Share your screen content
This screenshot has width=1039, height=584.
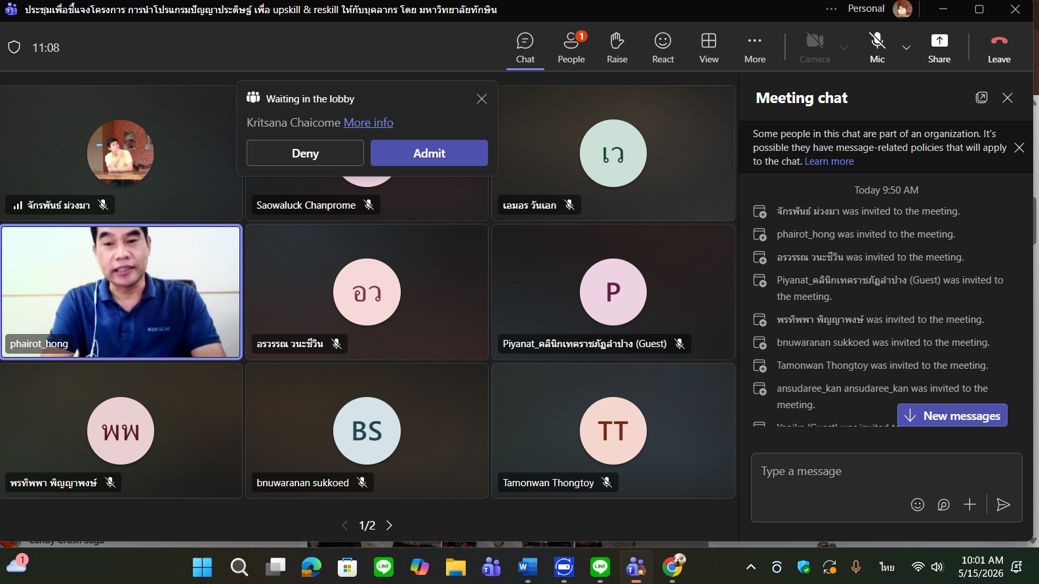coord(939,48)
